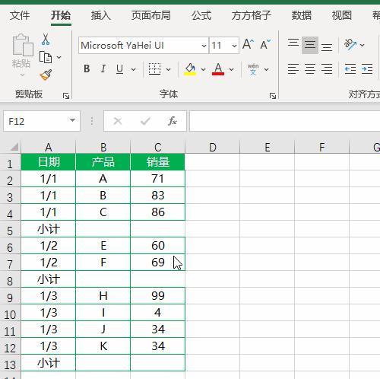Open the font size dropdown
The height and width of the screenshot is (379, 380).
coord(234,46)
